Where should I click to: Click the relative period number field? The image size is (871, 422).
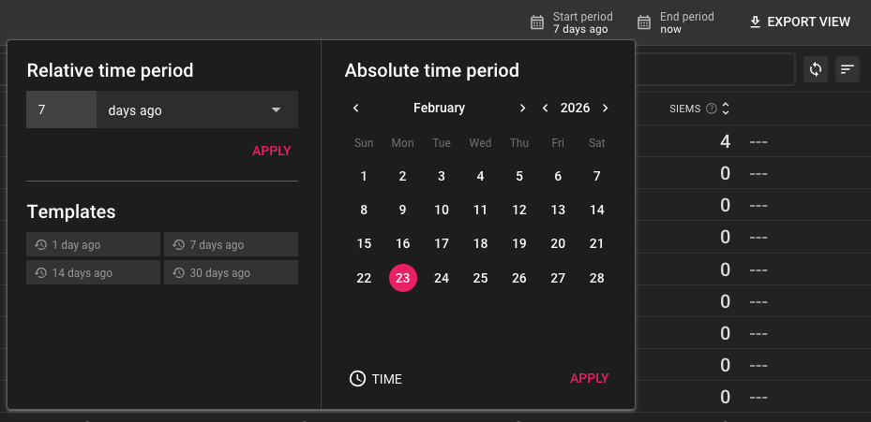61,109
